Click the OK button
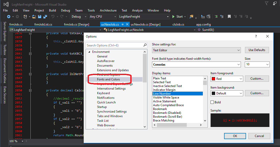This screenshot has height=147, width=280. coord(235,136)
